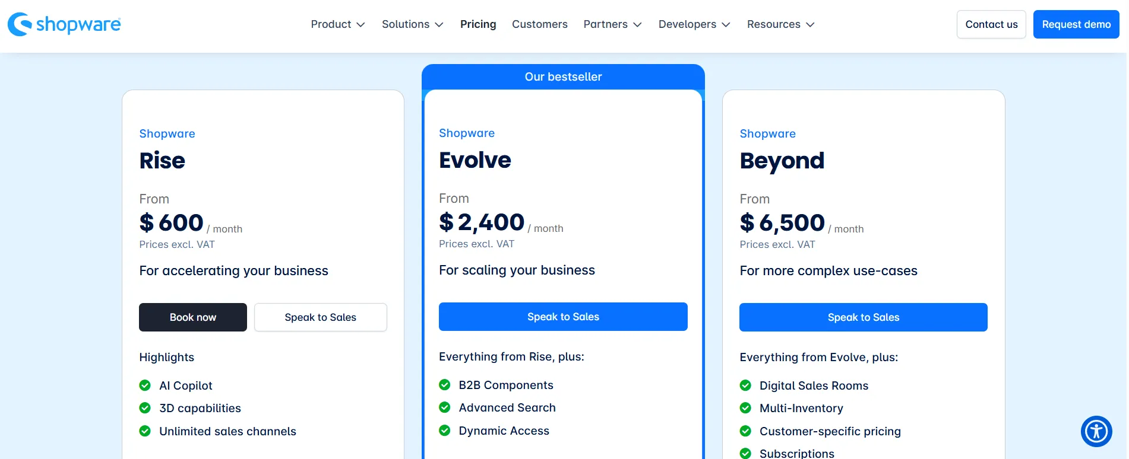This screenshot has width=1129, height=459.
Task: Expand the Resources dropdown menu
Action: (x=780, y=24)
